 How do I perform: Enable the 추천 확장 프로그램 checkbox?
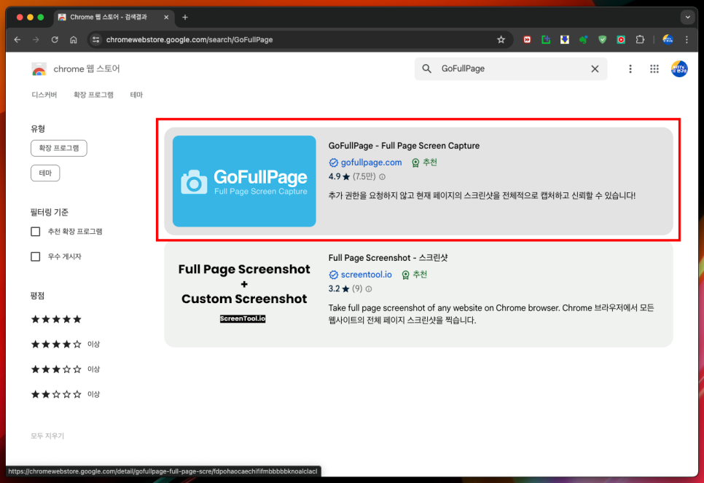(x=36, y=232)
